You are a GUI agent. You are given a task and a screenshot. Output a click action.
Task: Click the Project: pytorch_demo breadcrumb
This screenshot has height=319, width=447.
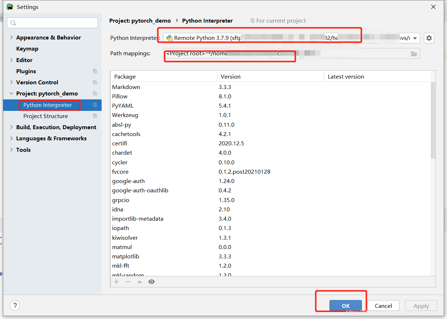pyautogui.click(x=140, y=20)
